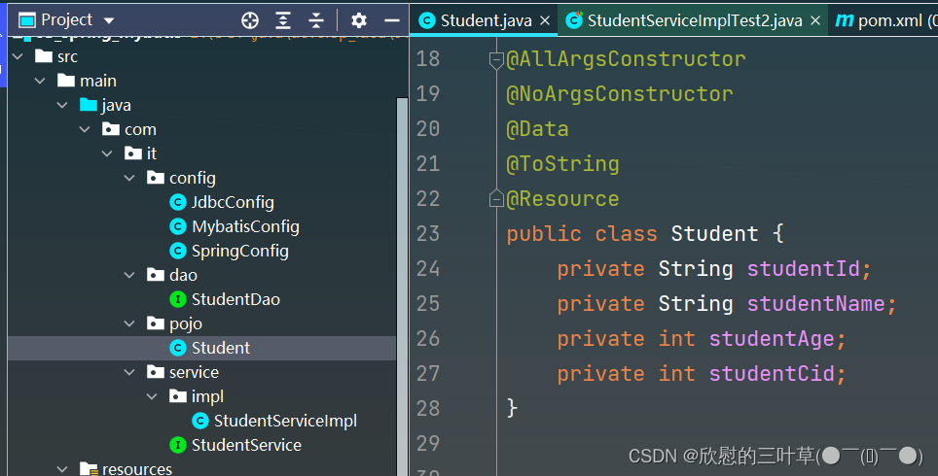Close the Student.java editor tab
The height and width of the screenshot is (476, 938).
(x=544, y=20)
